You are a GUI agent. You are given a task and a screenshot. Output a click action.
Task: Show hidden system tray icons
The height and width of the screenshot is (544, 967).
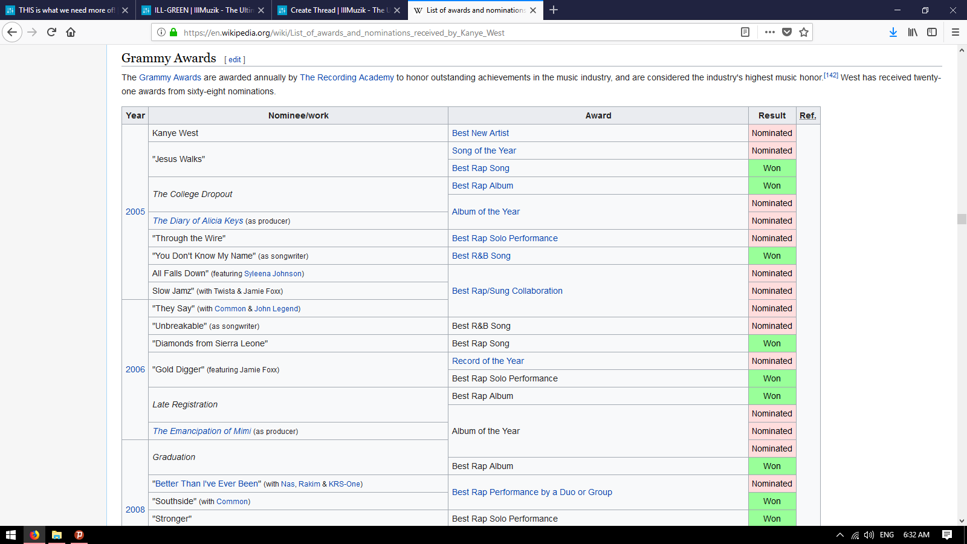coord(839,535)
